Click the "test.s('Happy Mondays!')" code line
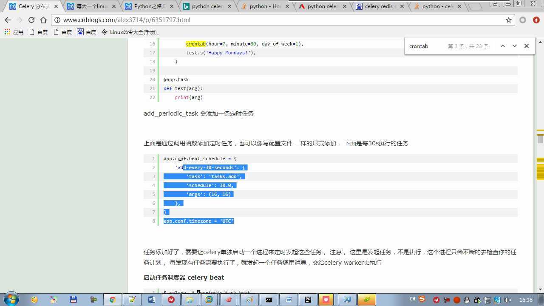This screenshot has width=544, height=306. [221, 53]
